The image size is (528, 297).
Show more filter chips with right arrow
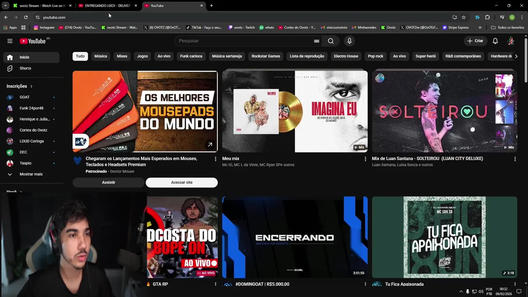coord(516,56)
